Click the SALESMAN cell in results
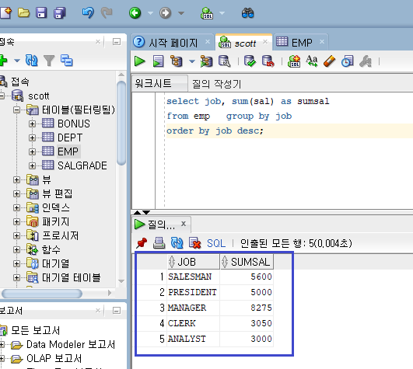Viewport: 413px width, 369px height. coord(193,277)
